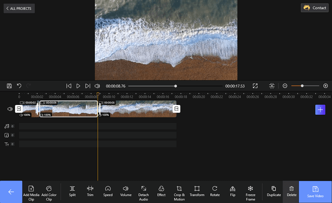Open Crop & Motion tool
The height and width of the screenshot is (203, 332).
[179, 193]
